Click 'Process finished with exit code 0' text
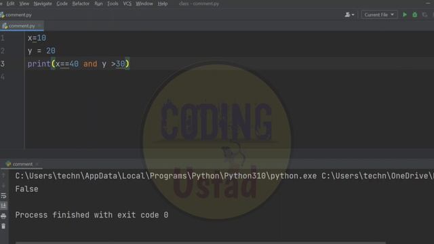 tap(92, 215)
